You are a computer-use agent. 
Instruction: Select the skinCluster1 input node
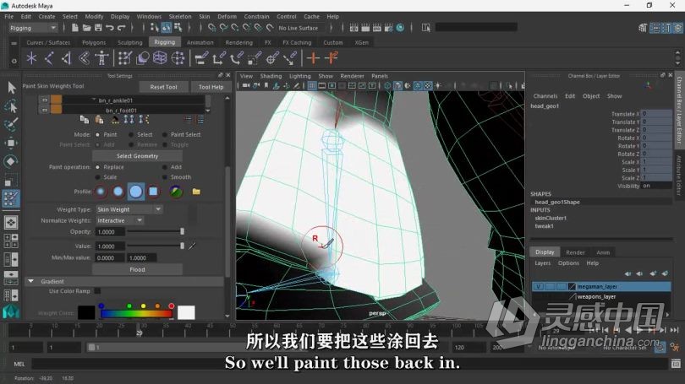point(551,218)
